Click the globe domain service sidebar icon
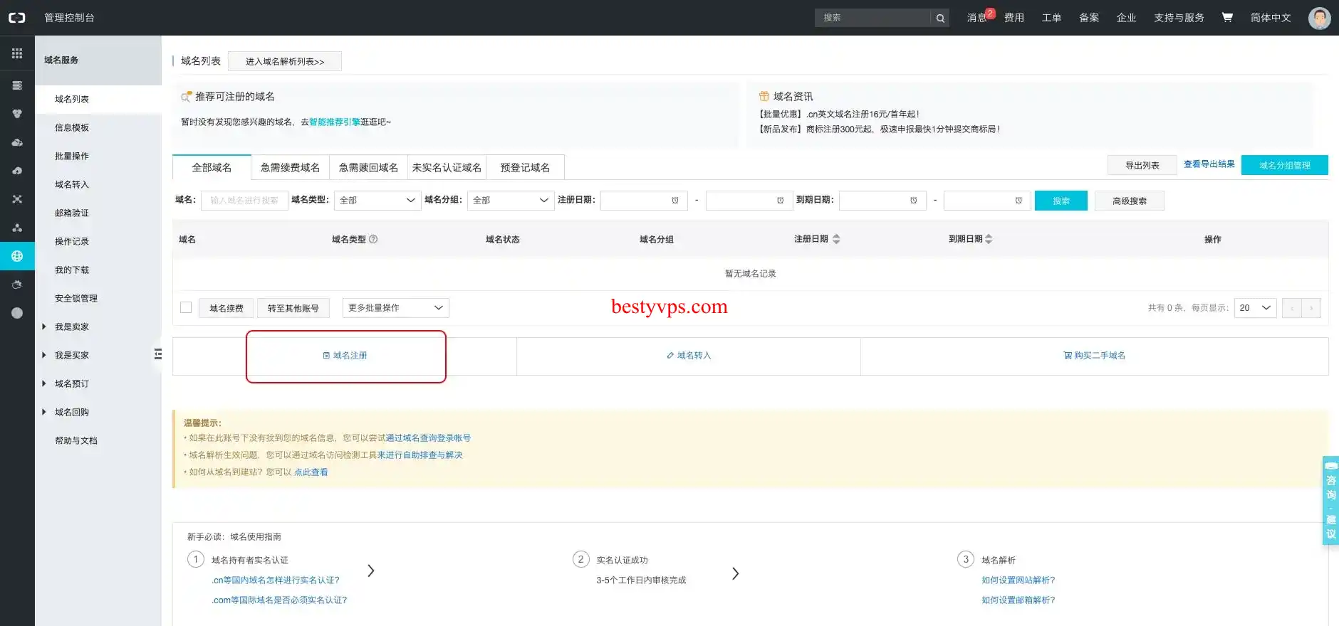Image resolution: width=1339 pixels, height=626 pixels. [x=17, y=256]
